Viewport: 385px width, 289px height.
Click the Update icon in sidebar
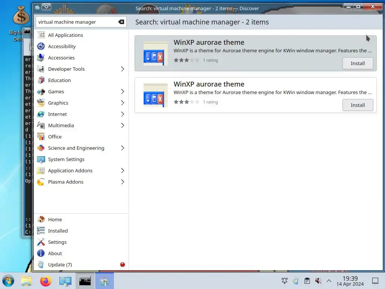tap(41, 265)
